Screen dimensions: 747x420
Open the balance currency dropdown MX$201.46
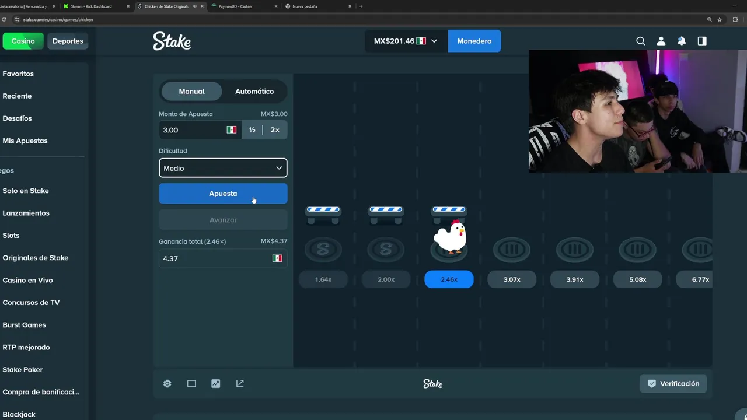tap(406, 41)
